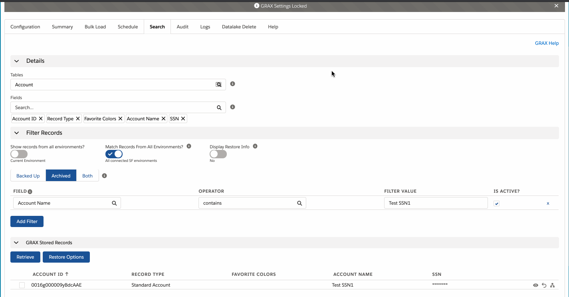The image size is (569, 297).
Task: Click the masked SSN value
Action: tap(440, 285)
